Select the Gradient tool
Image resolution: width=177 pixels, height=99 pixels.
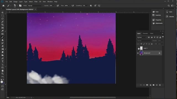[2, 49]
